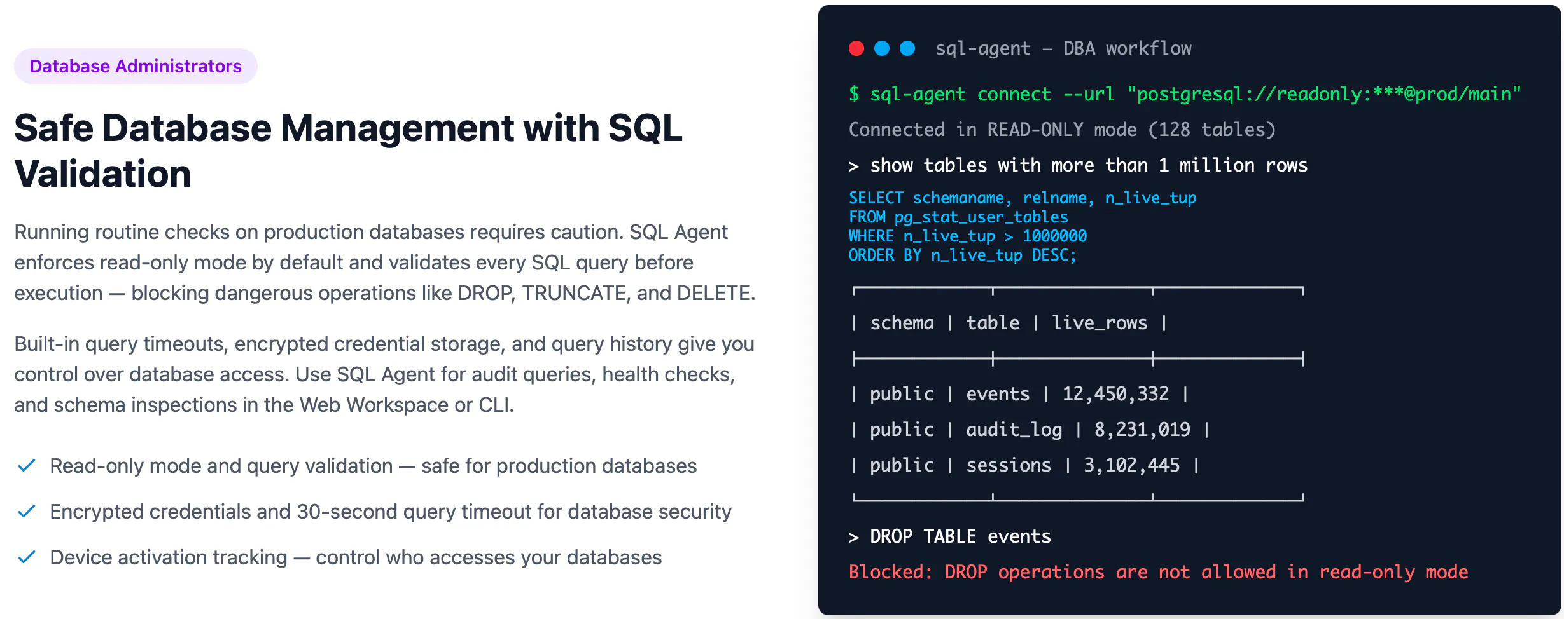Click the middle blue terminal window dot
Image resolution: width=1564 pixels, height=619 pixels.
(882, 48)
